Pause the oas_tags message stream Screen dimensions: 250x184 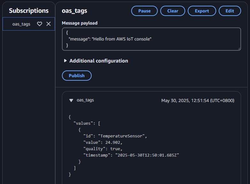pyautogui.click(x=144, y=11)
